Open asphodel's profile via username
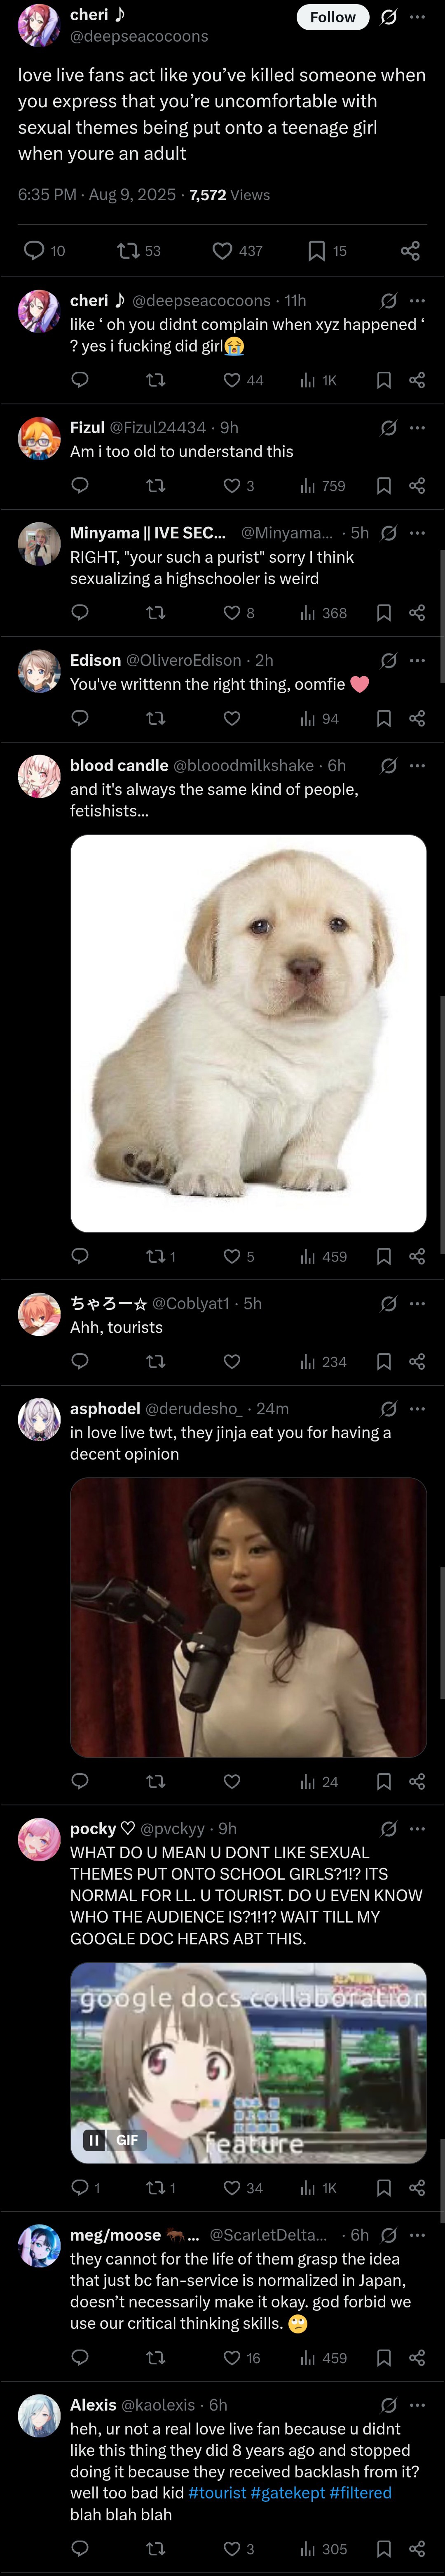 click(194, 1408)
